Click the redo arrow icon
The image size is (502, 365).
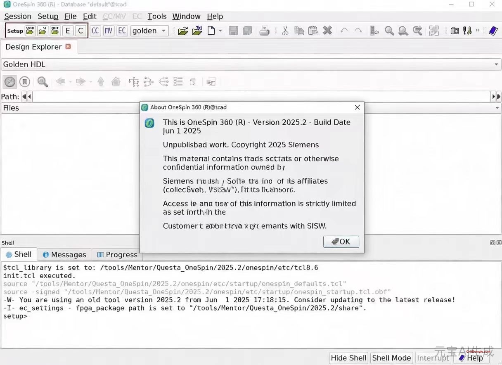coord(358,31)
